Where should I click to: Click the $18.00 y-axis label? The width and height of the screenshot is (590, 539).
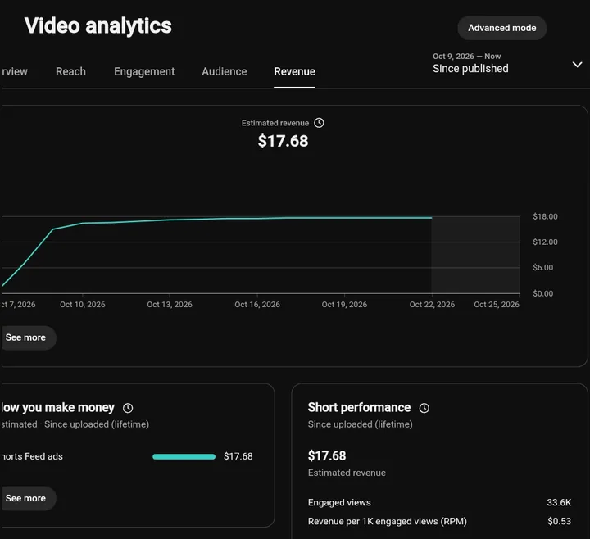point(545,216)
